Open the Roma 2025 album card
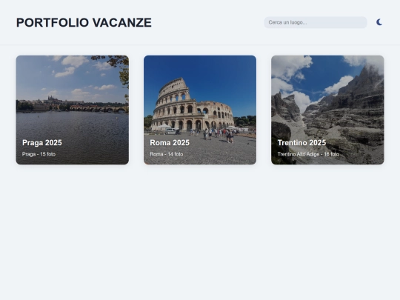The height and width of the screenshot is (300, 400). pyautogui.click(x=200, y=110)
